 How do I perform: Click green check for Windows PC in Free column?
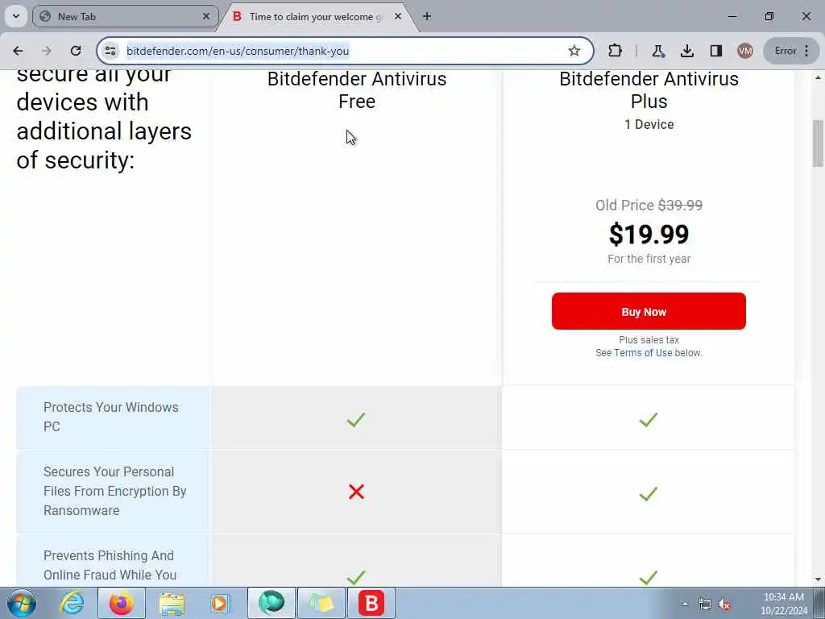[x=355, y=419]
